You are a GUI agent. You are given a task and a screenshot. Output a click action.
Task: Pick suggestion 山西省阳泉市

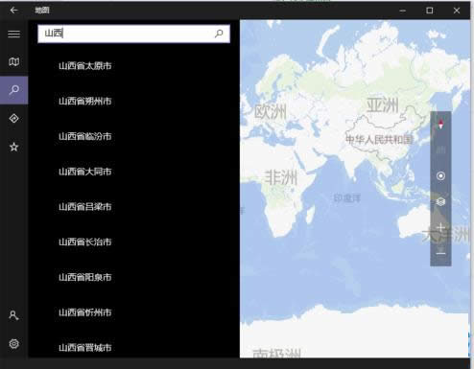(85, 277)
